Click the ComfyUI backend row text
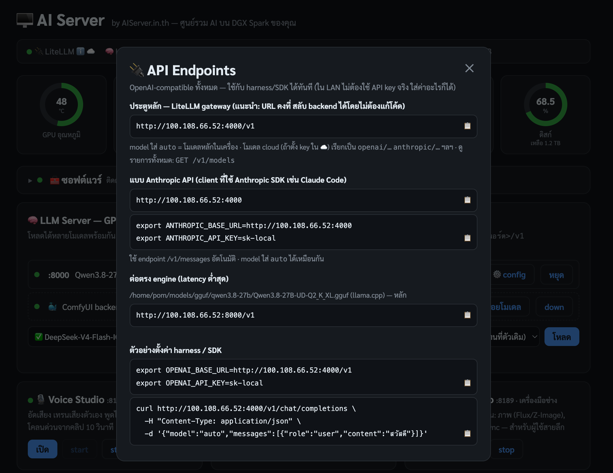The image size is (613, 473). coord(89,307)
